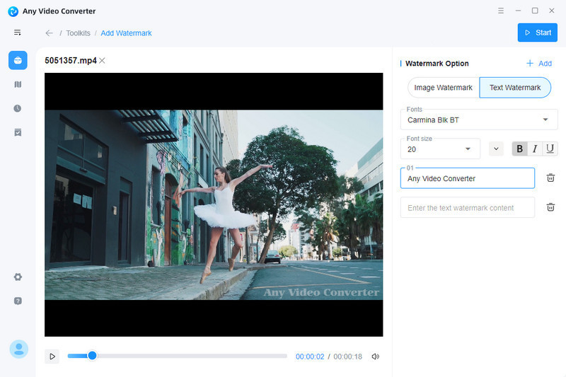566x377 pixels.
Task: Open the hamburger menu in title bar
Action: (501, 11)
